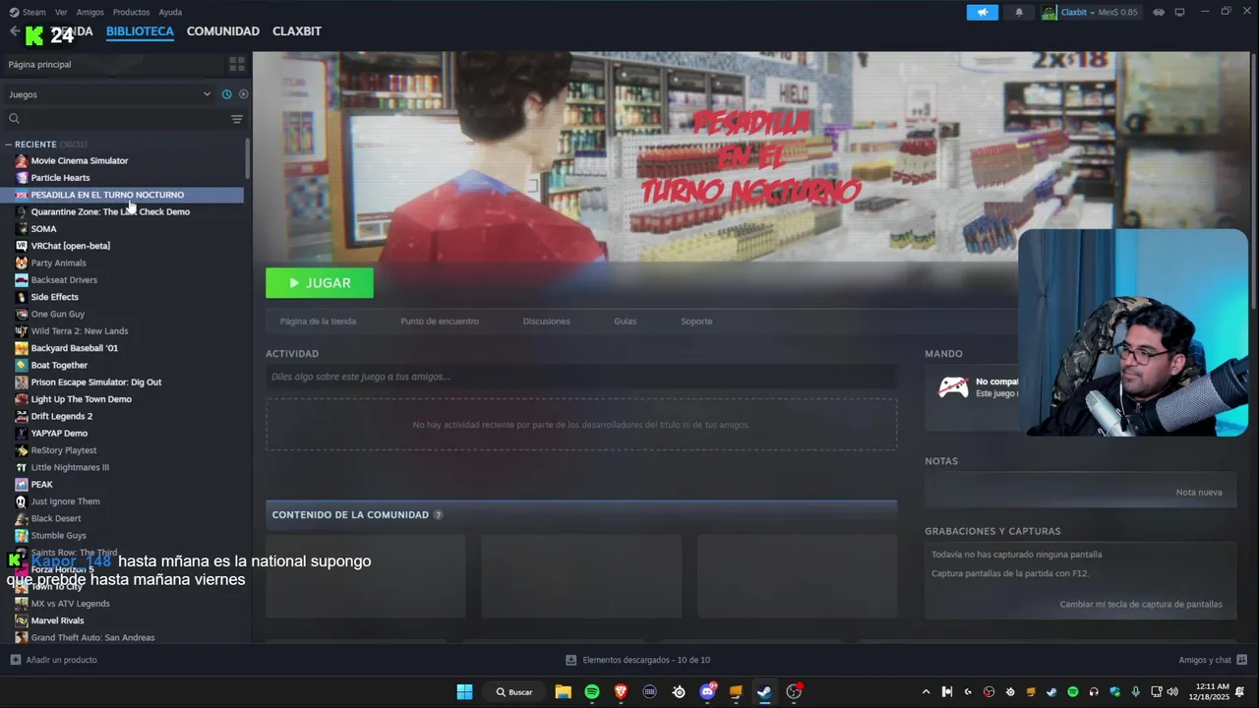Screen dimensions: 1259x708
Task: Click Backyard Baseball '01 icon
Action: 21,348
